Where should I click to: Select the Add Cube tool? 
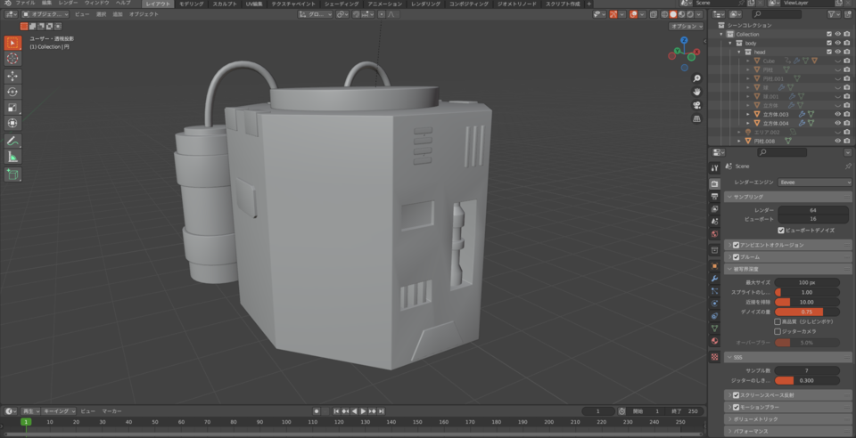[x=12, y=174]
